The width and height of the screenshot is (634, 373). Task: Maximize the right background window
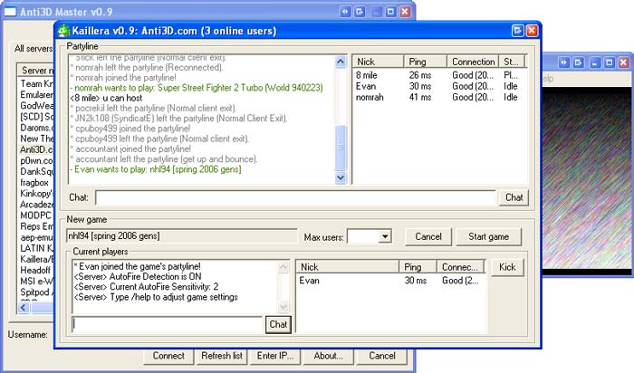pyautogui.click(x=609, y=62)
